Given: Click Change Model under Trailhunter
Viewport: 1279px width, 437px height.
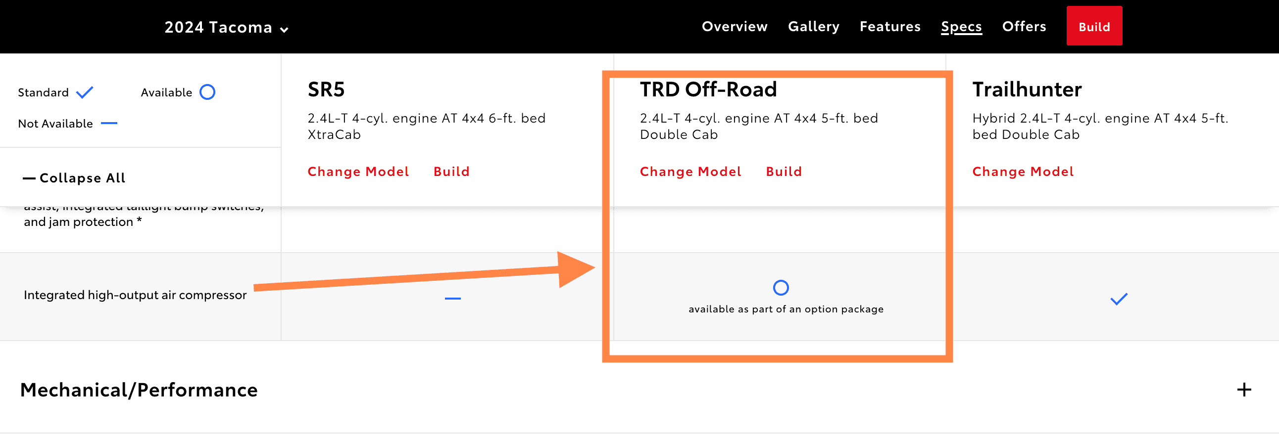Looking at the screenshot, I should coord(1023,171).
